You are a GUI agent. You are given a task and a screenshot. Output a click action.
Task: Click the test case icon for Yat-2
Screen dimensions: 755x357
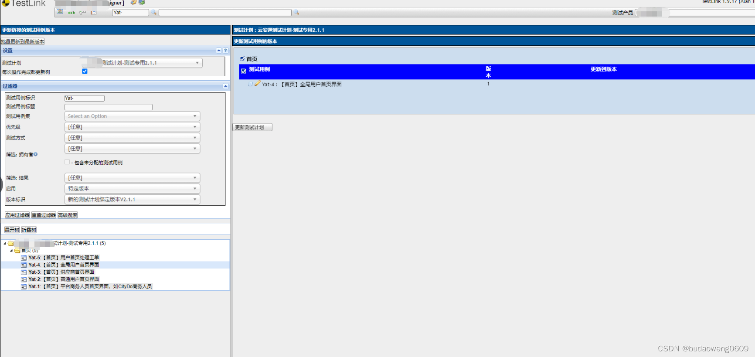pos(24,279)
